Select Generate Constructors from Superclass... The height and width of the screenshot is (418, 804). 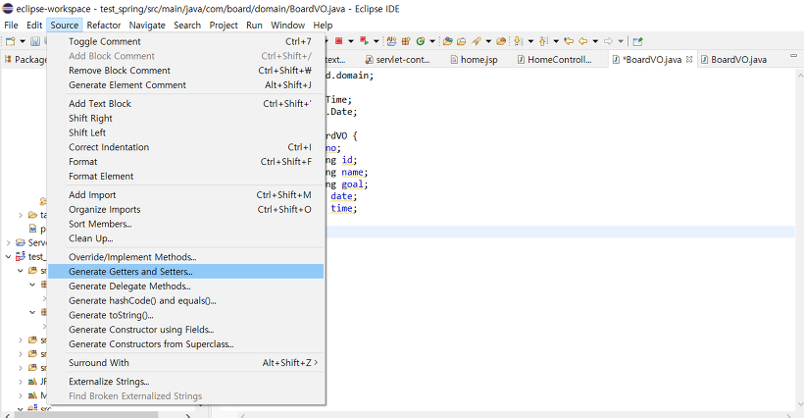coord(186,344)
